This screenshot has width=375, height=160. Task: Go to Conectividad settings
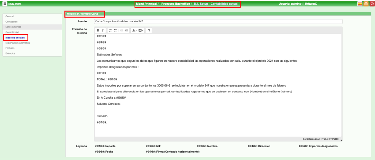[12, 32]
